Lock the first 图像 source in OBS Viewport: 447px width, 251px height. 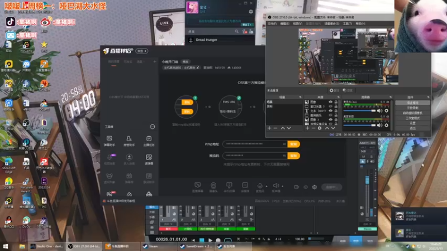click(336, 102)
